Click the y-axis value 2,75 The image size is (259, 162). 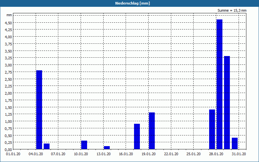8,72
